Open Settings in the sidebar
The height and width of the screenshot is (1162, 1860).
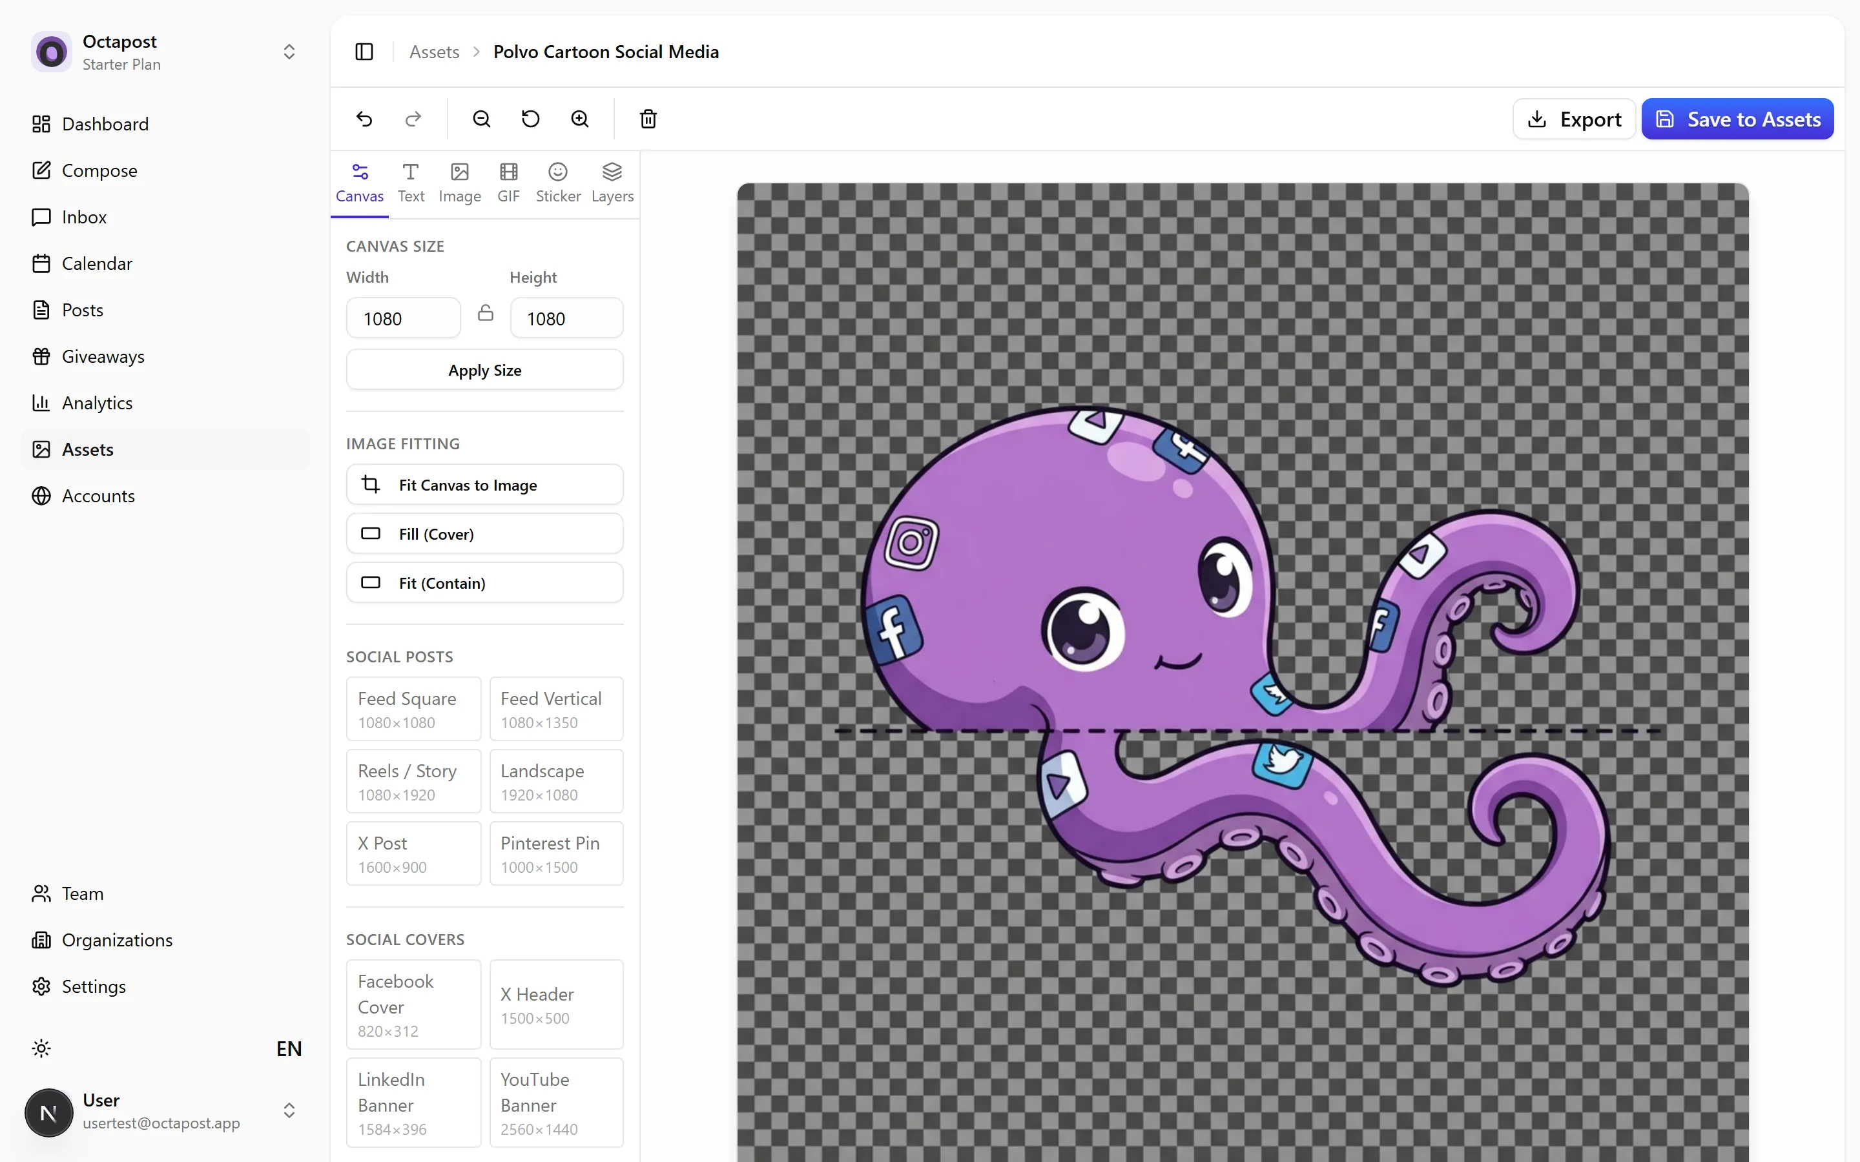[165, 987]
